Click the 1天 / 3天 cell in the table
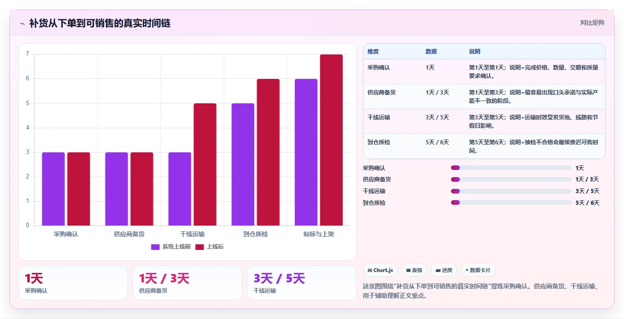 coord(437,93)
